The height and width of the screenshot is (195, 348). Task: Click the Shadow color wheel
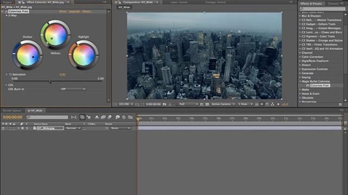click(28, 55)
